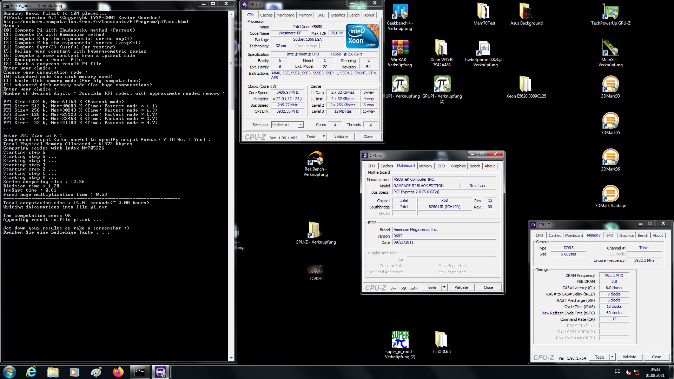The height and width of the screenshot is (379, 674).
Task: Open About tab in Memory CPU-Z window
Action: point(658,235)
